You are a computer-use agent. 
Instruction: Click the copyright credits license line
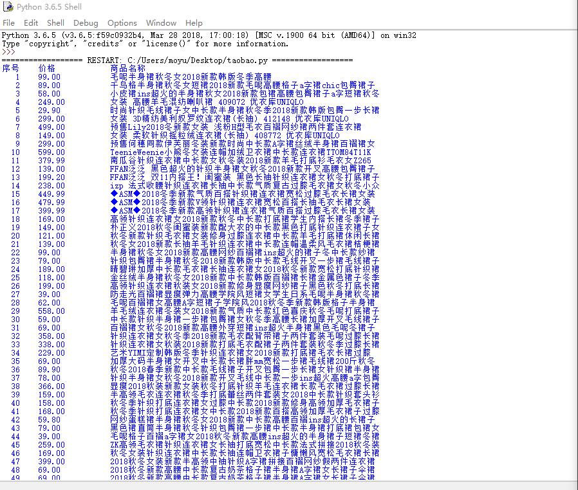click(145, 44)
